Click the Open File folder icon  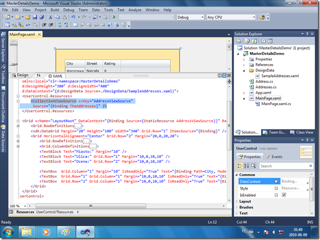coord(28,17)
